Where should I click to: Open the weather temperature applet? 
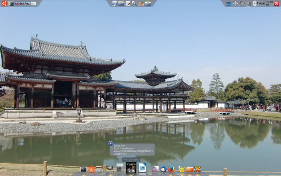pos(242,4)
